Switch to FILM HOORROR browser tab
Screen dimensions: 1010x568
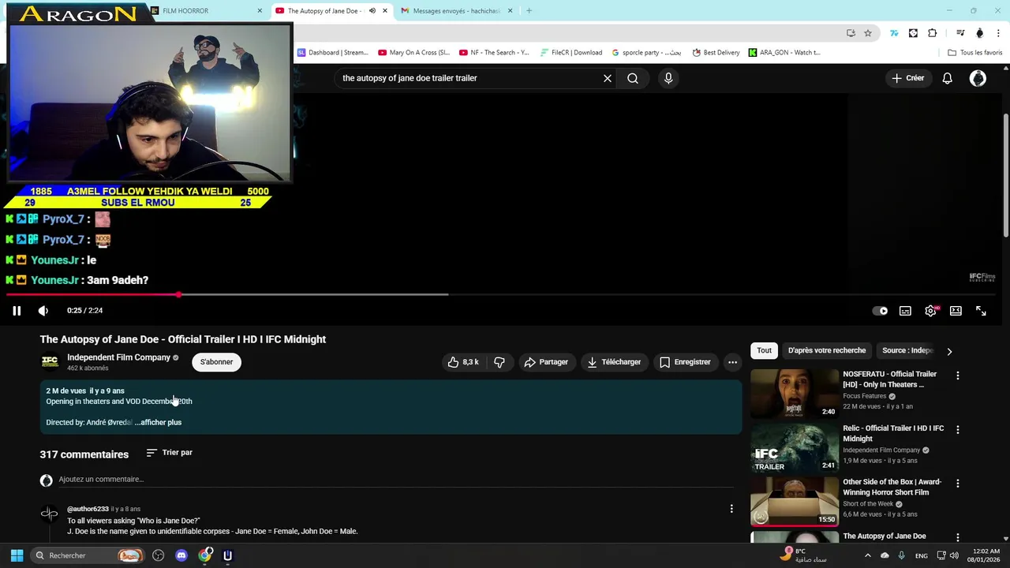click(204, 11)
